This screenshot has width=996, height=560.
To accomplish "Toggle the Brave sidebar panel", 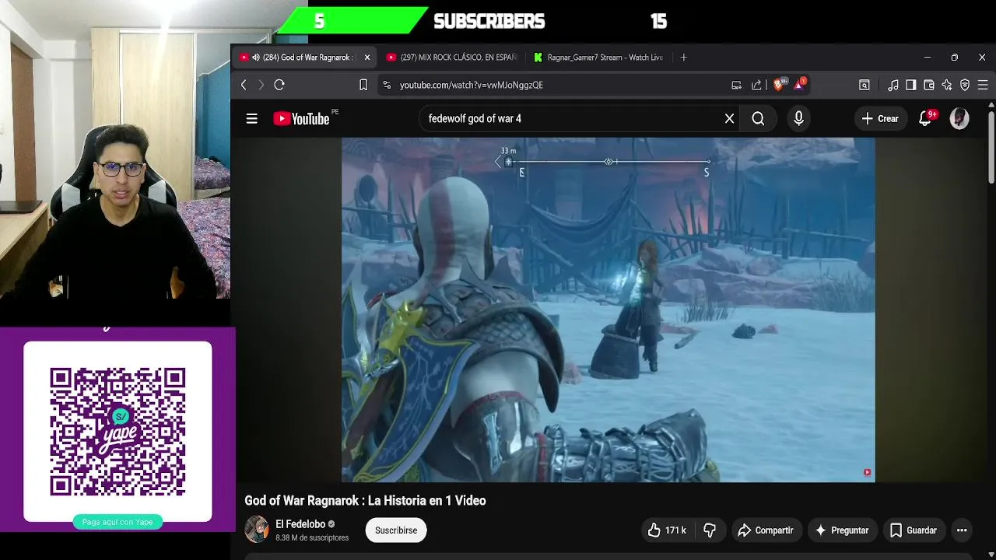I will click(911, 85).
